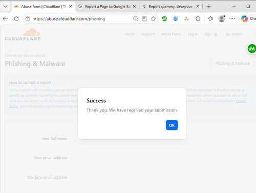Open the Support nav link
256x193 pixels.
pyautogui.click(x=148, y=34)
